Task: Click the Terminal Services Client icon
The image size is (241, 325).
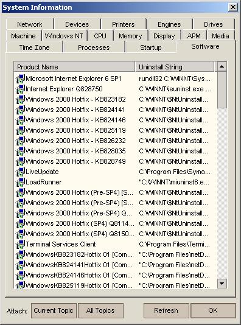Action: [20, 245]
